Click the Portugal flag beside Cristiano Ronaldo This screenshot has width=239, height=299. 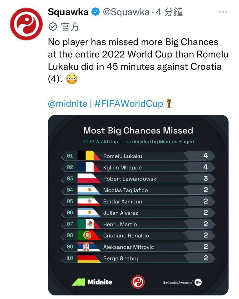click(x=87, y=235)
